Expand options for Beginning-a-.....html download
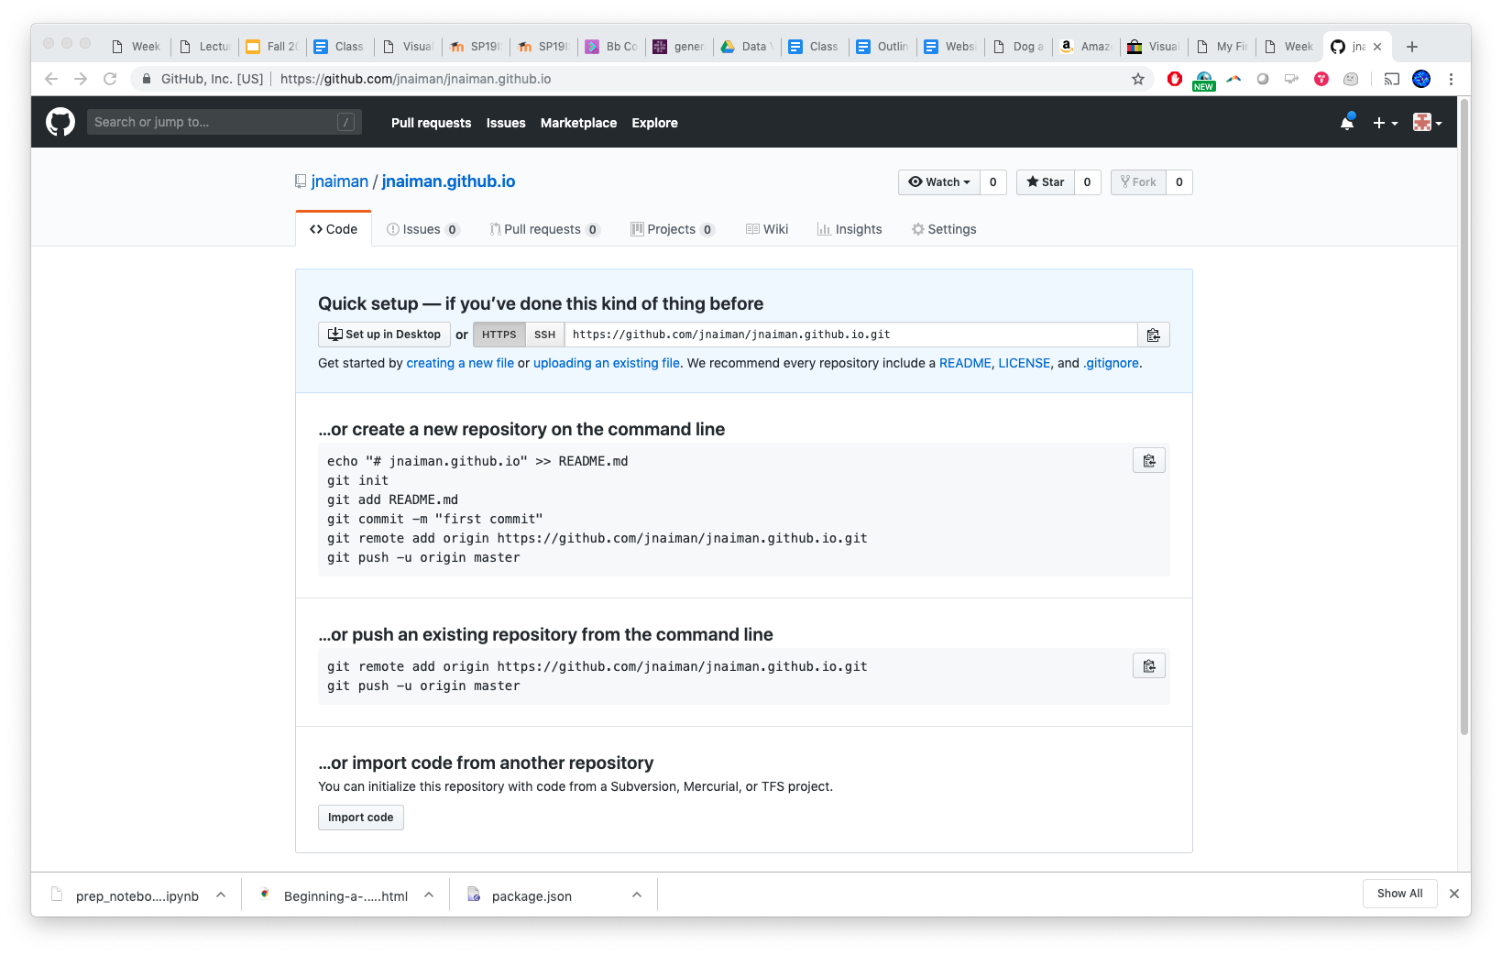Image resolution: width=1502 pixels, height=955 pixels. coord(429,895)
